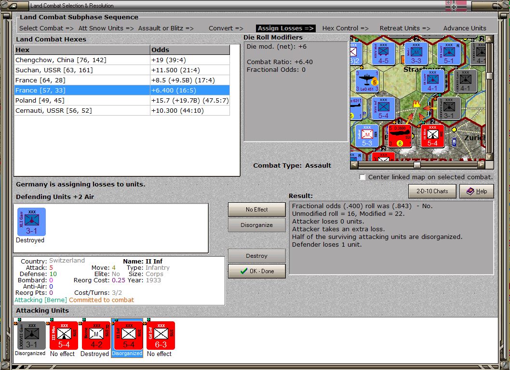Click the +10.300 (44:10) odds cell
This screenshot has height=370, width=510.
[190, 110]
